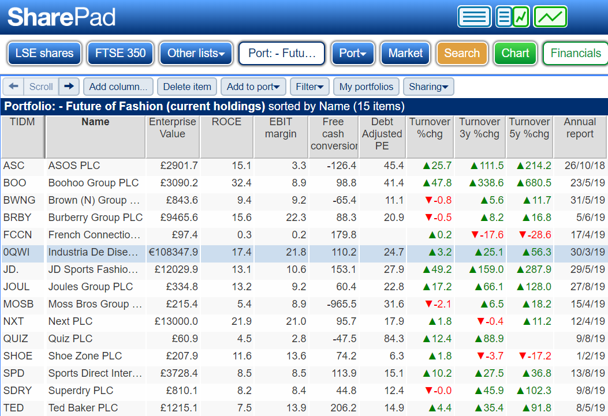
Task: Expand the Add to port dropdown
Action: (253, 87)
